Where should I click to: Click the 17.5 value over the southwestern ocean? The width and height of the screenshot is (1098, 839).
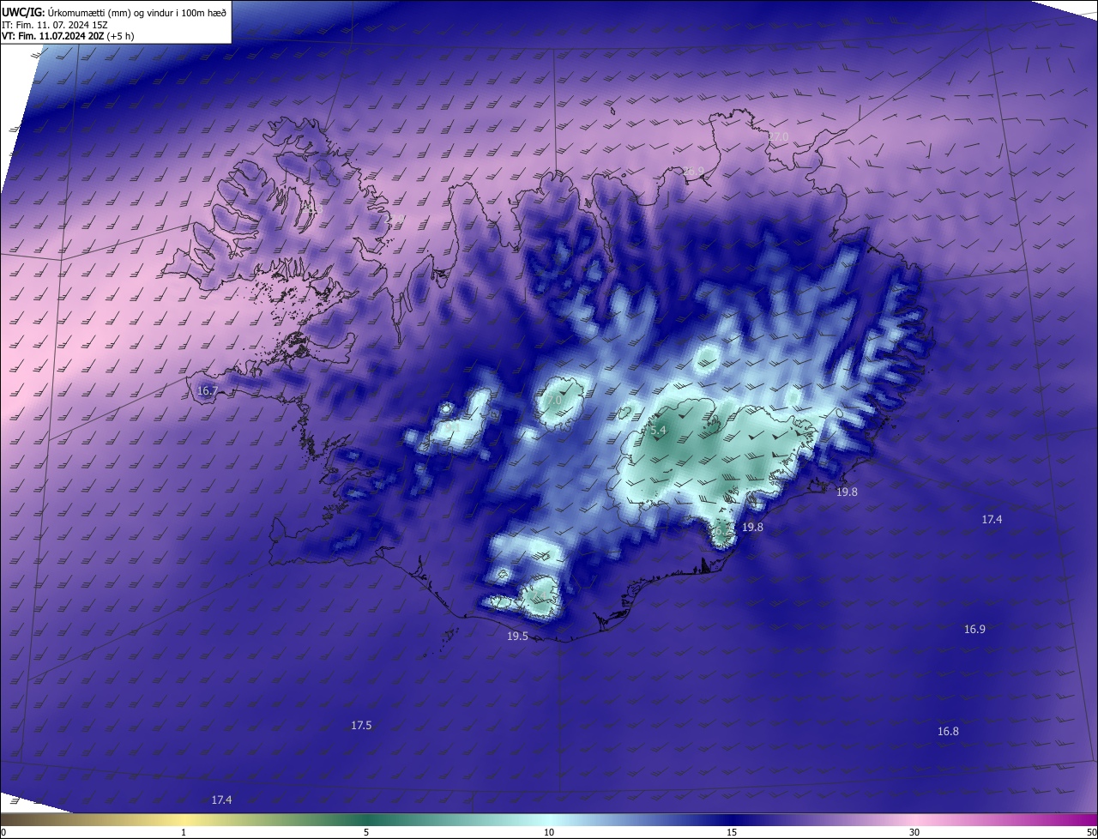[x=361, y=725]
